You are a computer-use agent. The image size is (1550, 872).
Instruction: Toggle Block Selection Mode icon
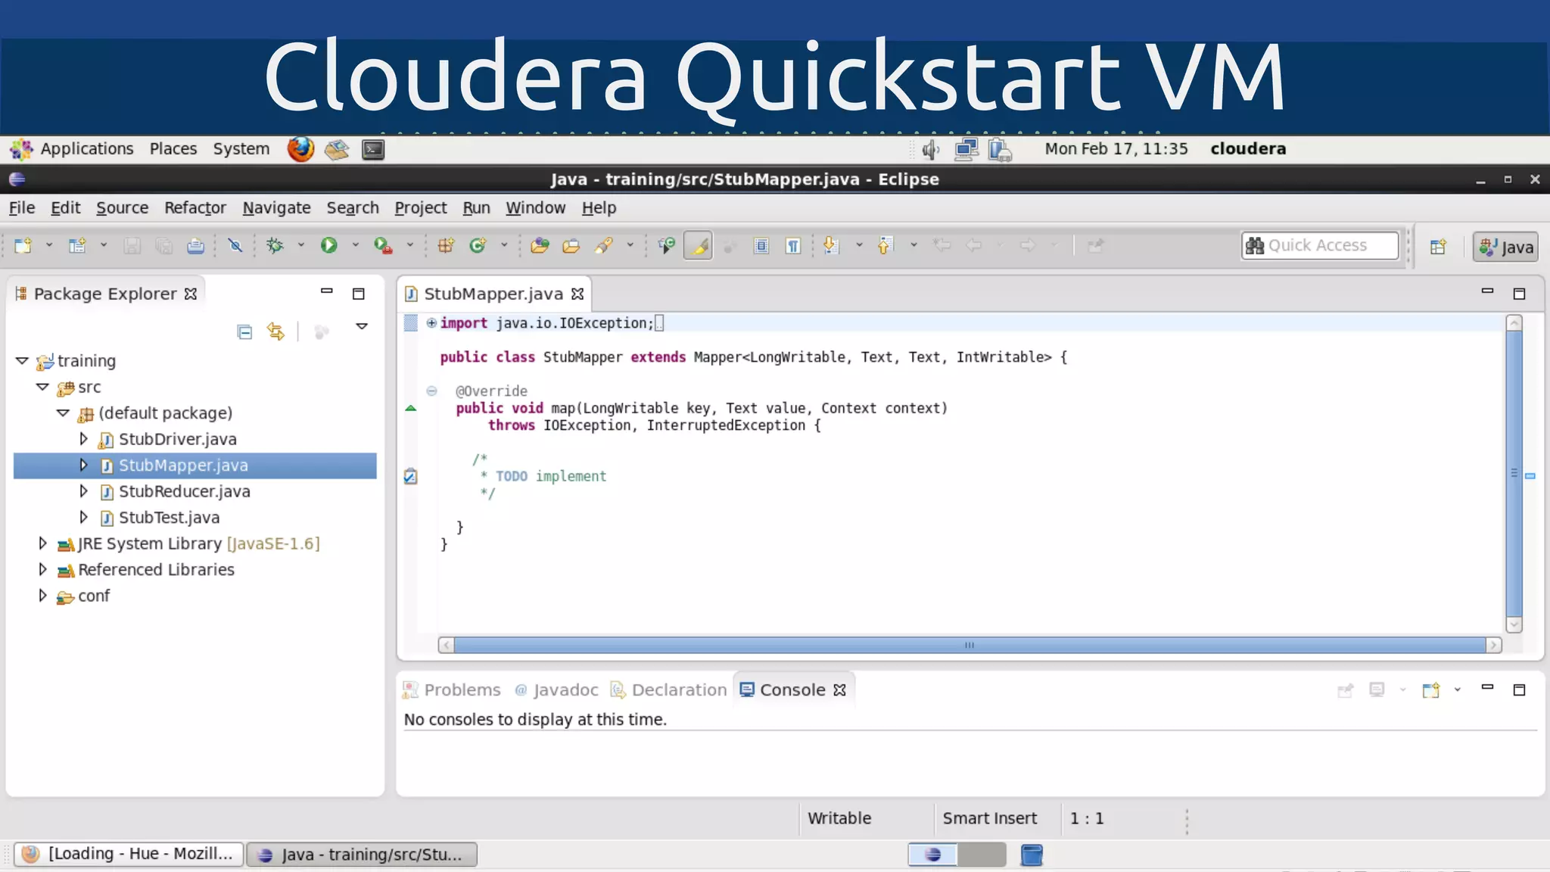761,245
